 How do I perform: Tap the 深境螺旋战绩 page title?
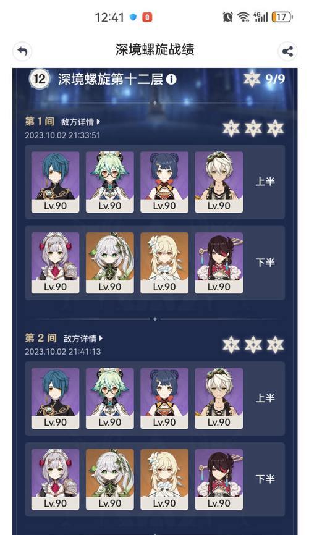(154, 50)
